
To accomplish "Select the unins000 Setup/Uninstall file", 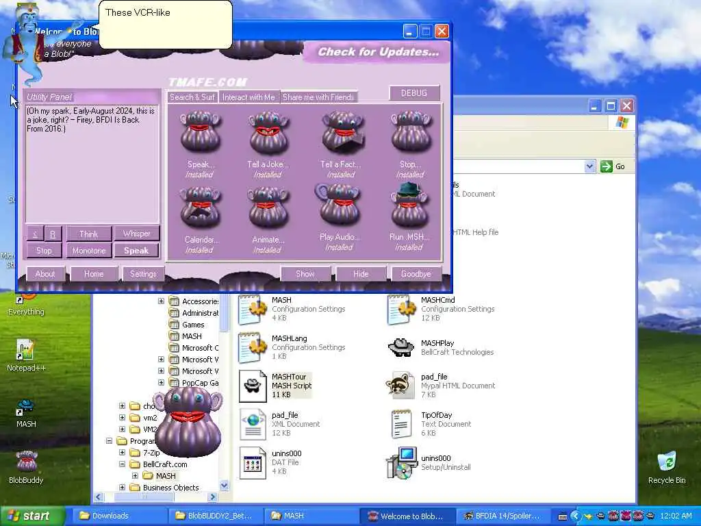I will 429,462.
